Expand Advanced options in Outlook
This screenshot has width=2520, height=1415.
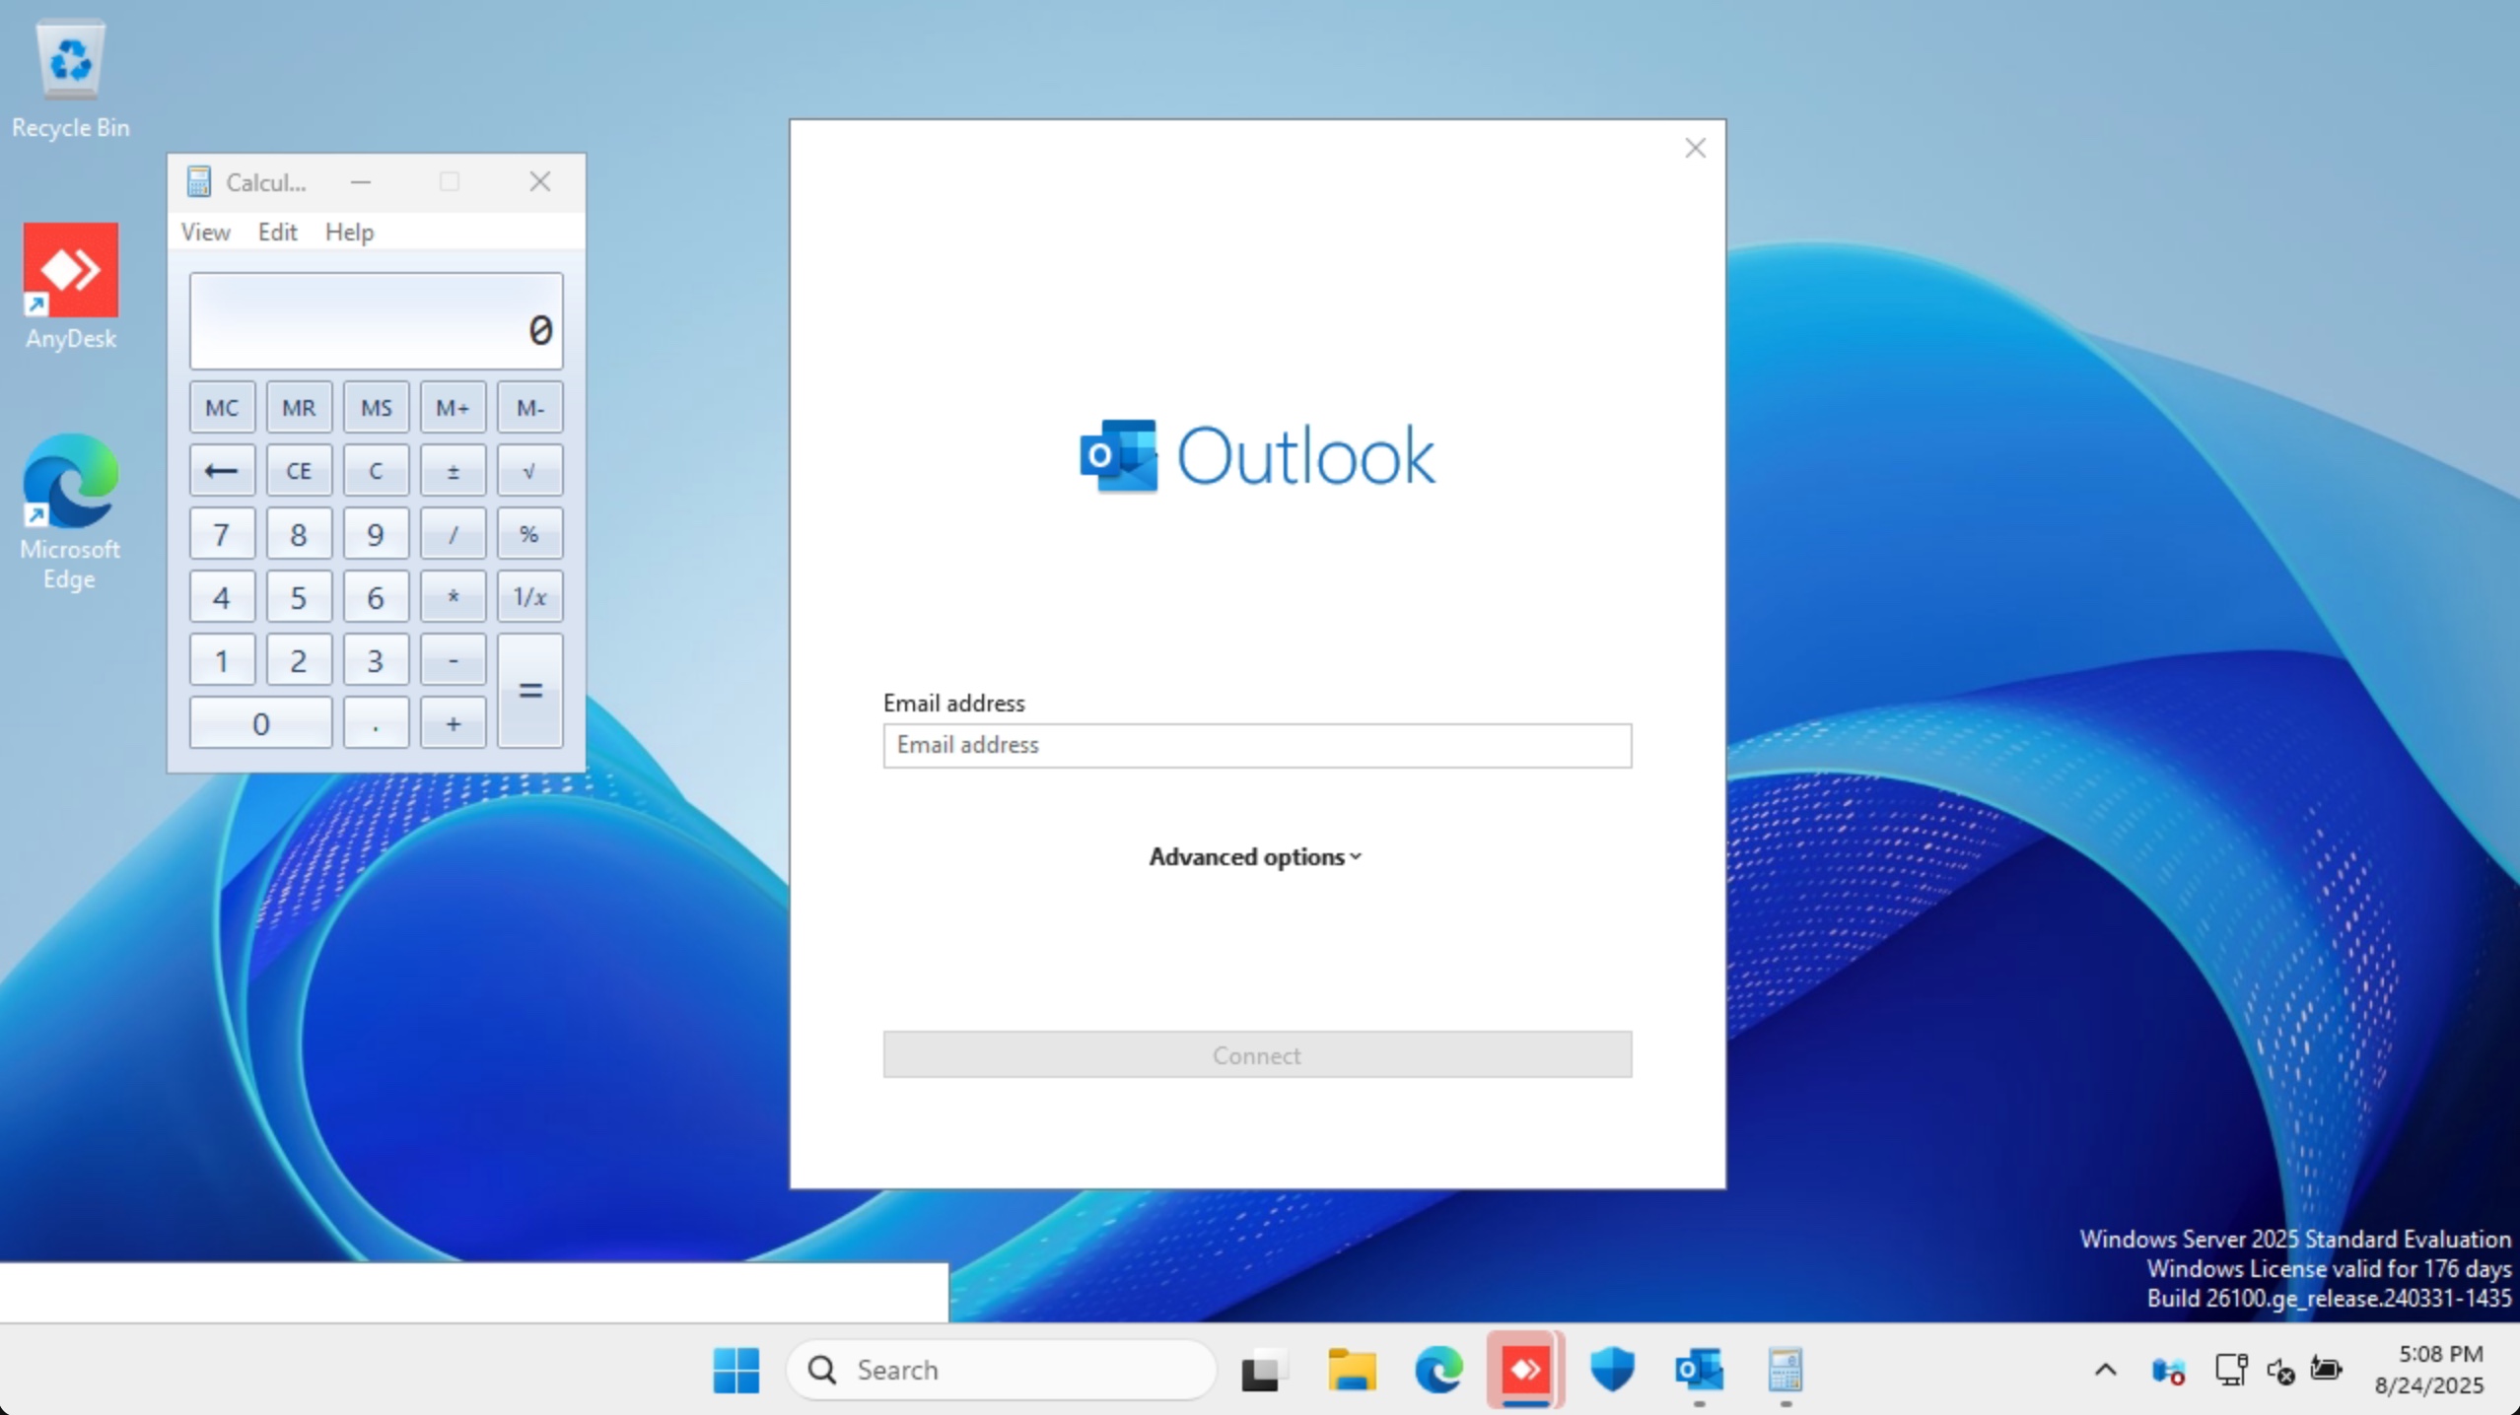1255,856
